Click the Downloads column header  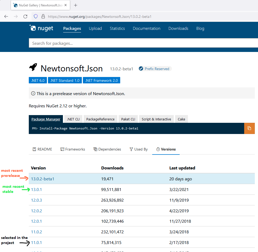pyautogui.click(x=112, y=168)
